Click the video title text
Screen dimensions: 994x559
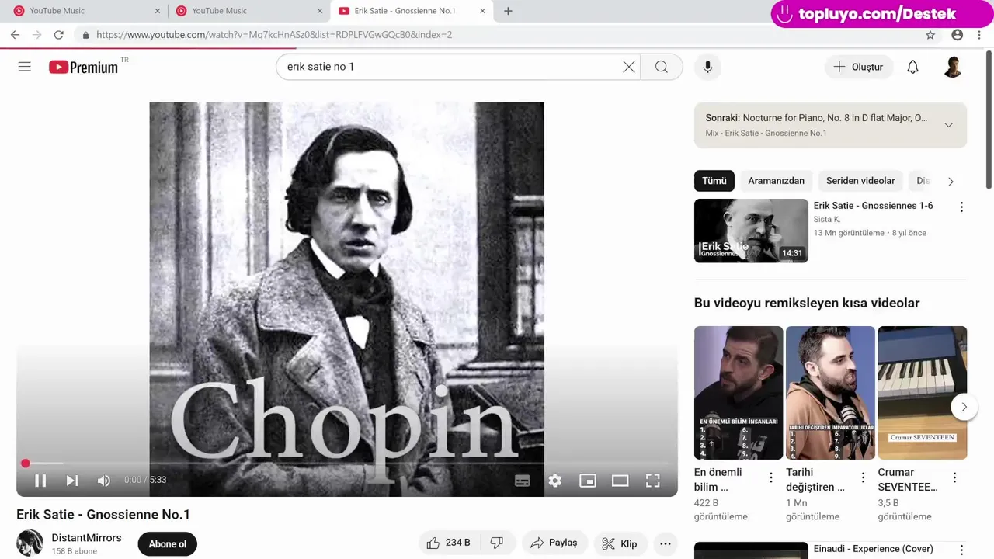point(103,515)
